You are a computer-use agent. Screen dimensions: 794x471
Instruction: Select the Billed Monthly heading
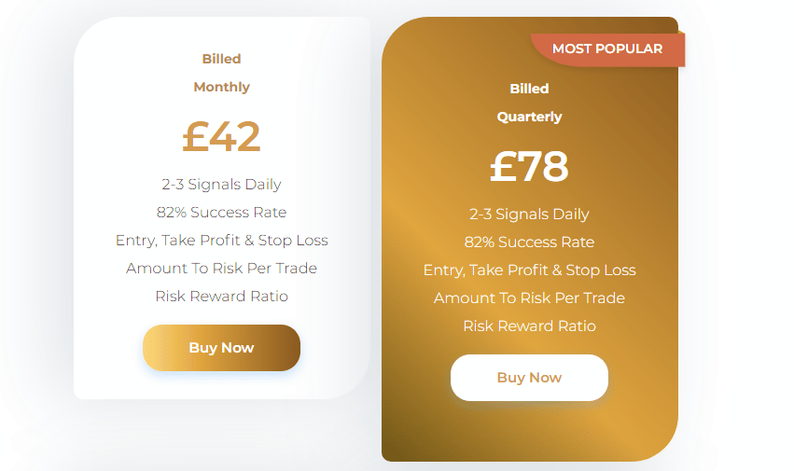pyautogui.click(x=221, y=73)
